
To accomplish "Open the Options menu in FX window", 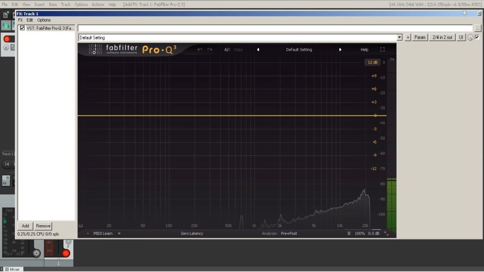I will click(44, 20).
